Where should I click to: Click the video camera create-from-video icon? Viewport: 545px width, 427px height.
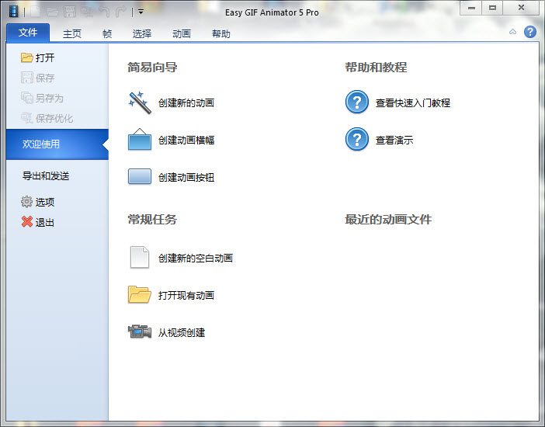click(x=140, y=332)
